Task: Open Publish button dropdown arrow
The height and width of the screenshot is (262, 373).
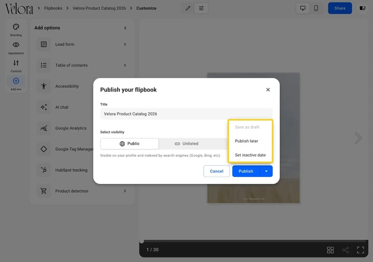Action: [266, 171]
